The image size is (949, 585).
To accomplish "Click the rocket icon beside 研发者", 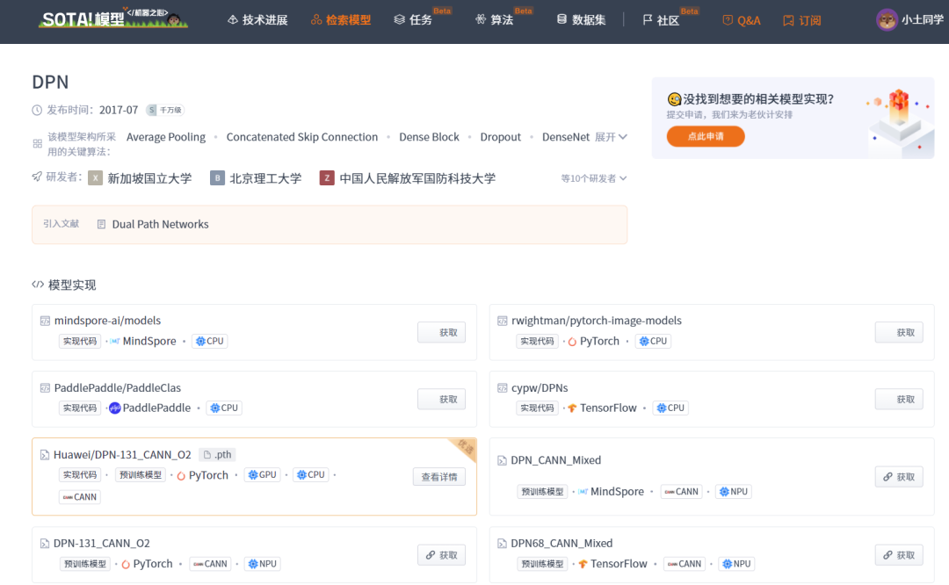I will point(37,177).
